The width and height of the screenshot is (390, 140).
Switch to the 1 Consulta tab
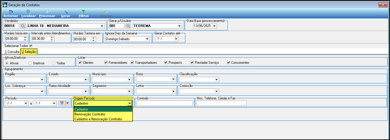[12, 52]
